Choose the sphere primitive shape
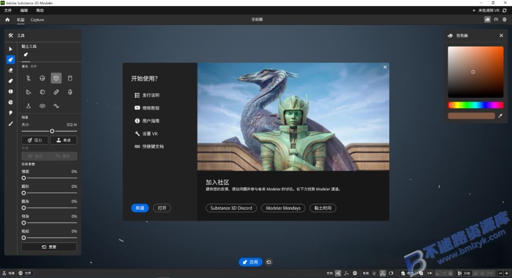512x278 pixels. [x=42, y=77]
